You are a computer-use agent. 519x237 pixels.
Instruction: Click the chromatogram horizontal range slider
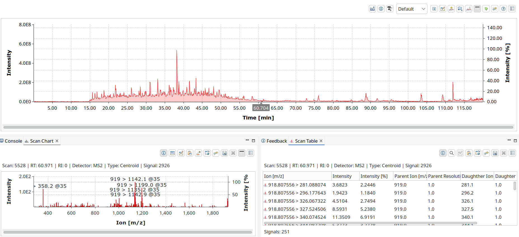[x=258, y=127]
